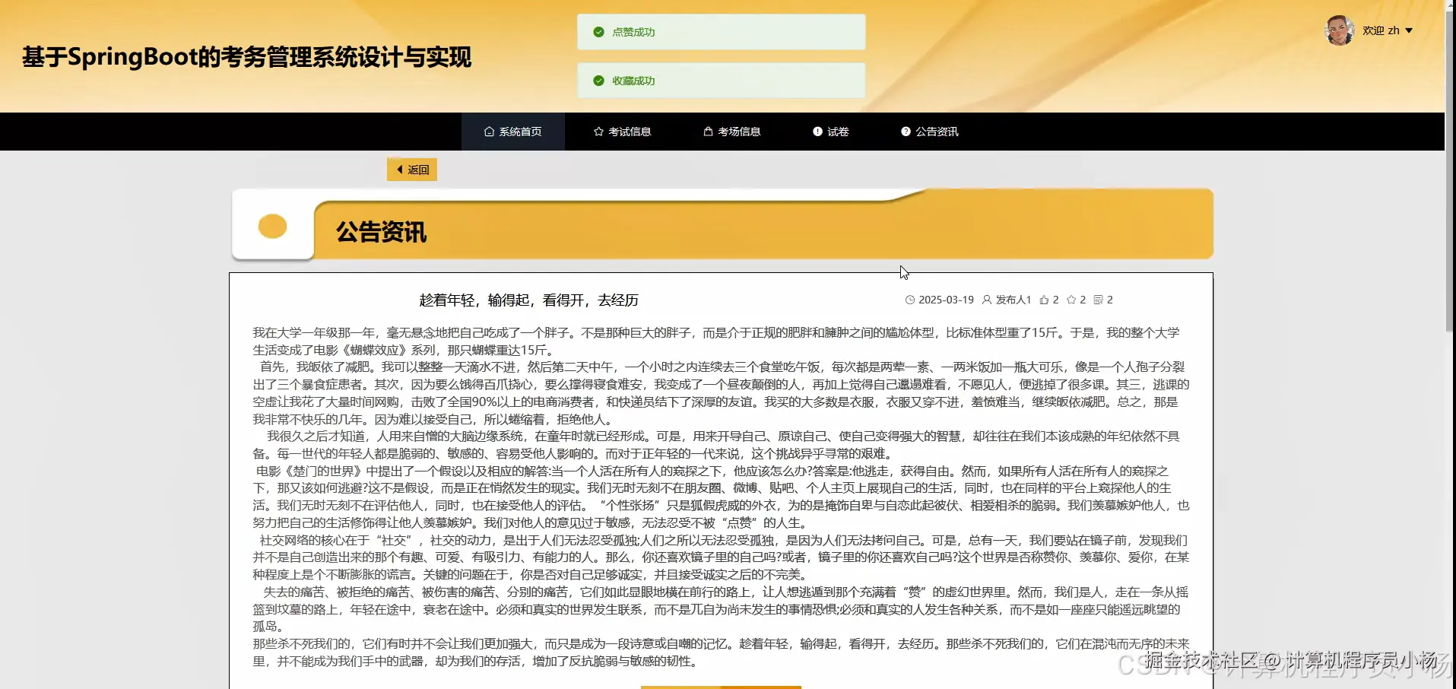The width and height of the screenshot is (1456, 689).
Task: Click the exclamation icon next to 试卷
Action: pos(817,132)
